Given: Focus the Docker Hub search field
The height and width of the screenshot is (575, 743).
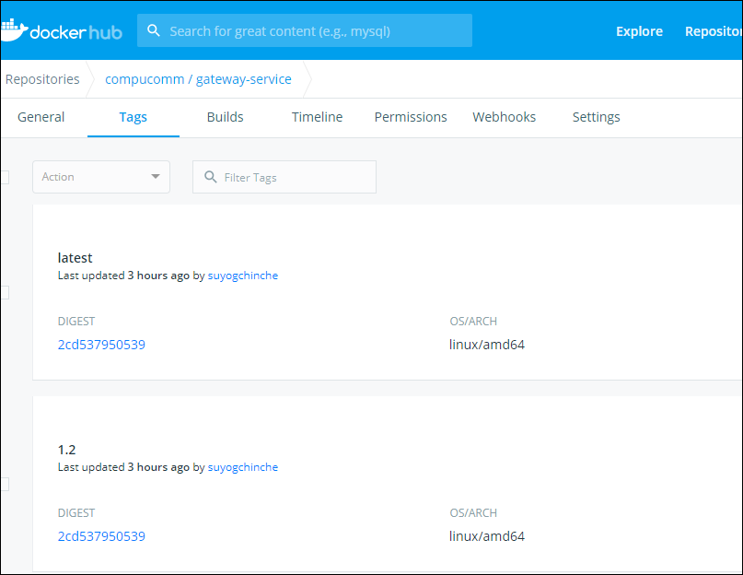Looking at the screenshot, I should tap(305, 30).
